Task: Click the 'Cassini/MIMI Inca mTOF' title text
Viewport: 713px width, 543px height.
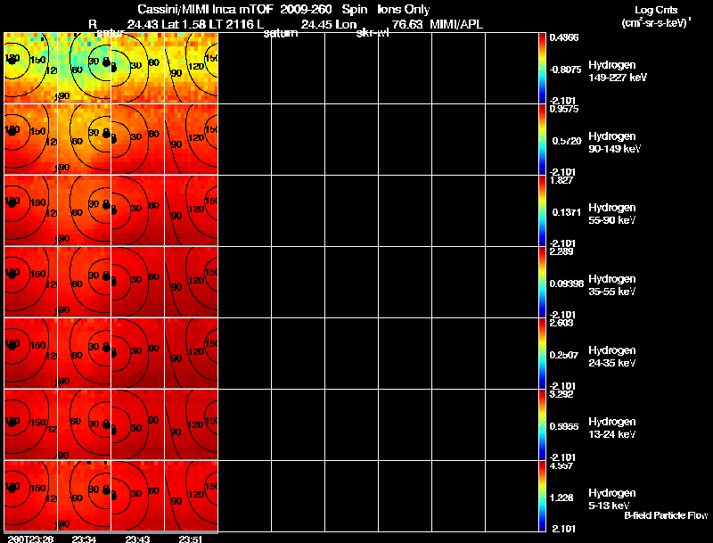Action: [205, 10]
